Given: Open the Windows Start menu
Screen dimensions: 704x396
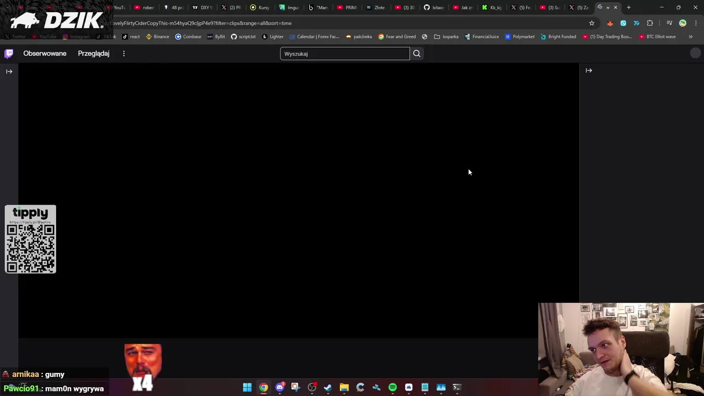Looking at the screenshot, I should (x=247, y=387).
